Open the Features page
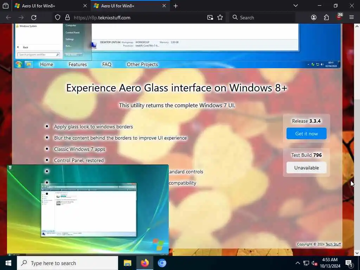 [x=78, y=65]
